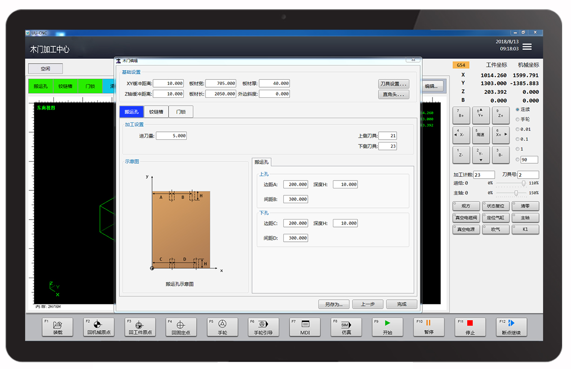Click the F12 断点继续 resume icon

pyautogui.click(x=511, y=323)
